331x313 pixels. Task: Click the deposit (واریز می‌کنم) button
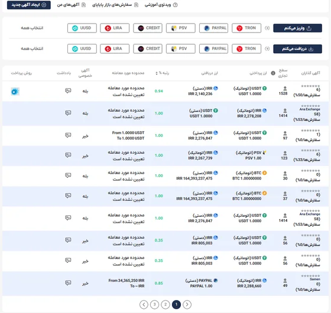point(297,28)
